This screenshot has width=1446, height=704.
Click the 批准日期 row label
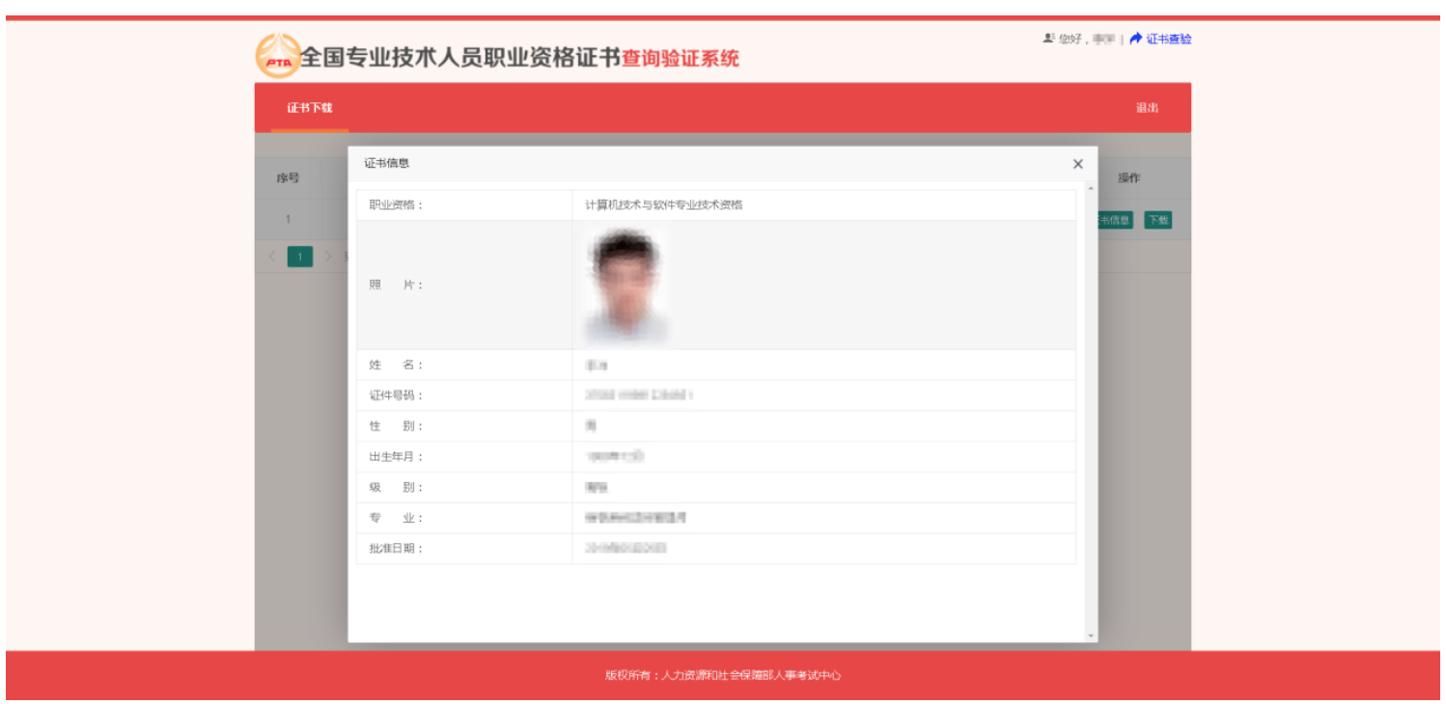click(397, 549)
